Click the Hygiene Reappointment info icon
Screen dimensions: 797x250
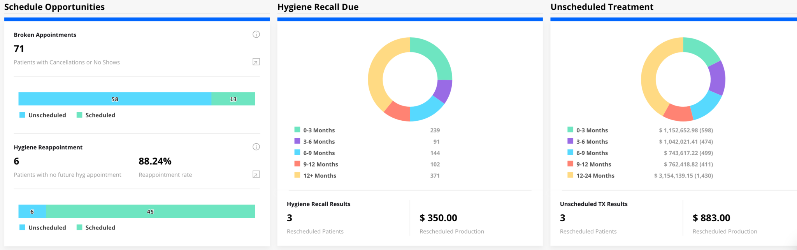(x=256, y=147)
